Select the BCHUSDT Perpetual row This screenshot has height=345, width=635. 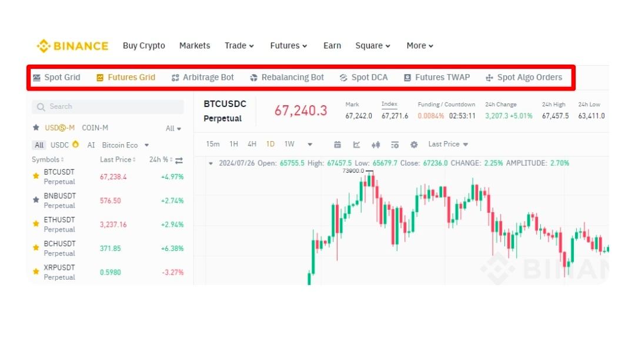(108, 249)
